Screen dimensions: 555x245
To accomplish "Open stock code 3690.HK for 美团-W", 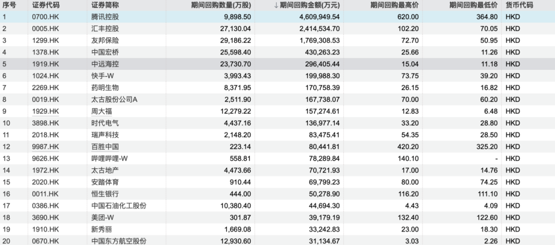I will [x=46, y=217].
